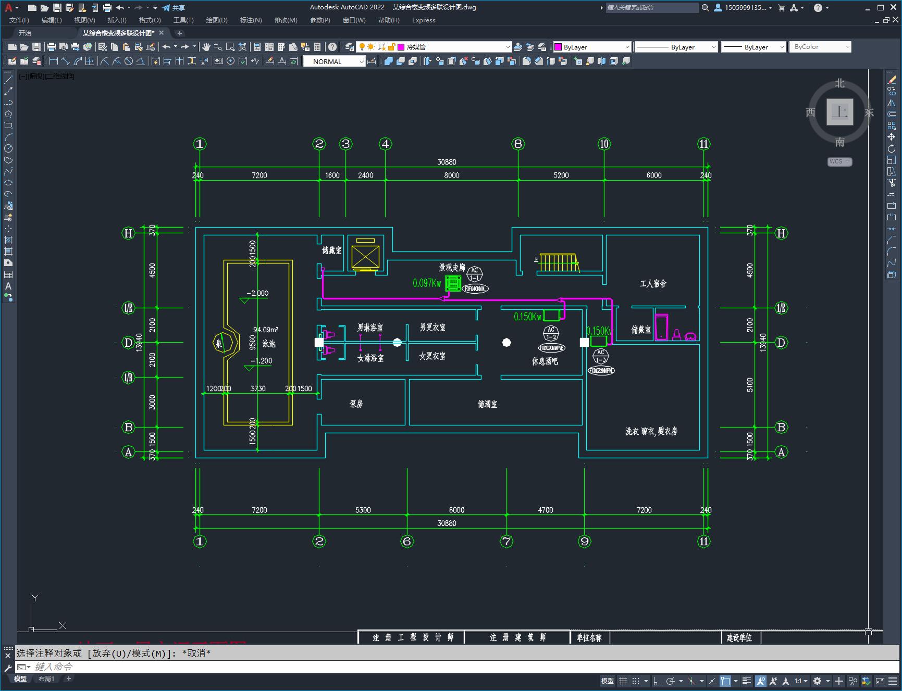The width and height of the screenshot is (902, 691).
Task: Toggle lineweight display in status bar
Action: 747,681
